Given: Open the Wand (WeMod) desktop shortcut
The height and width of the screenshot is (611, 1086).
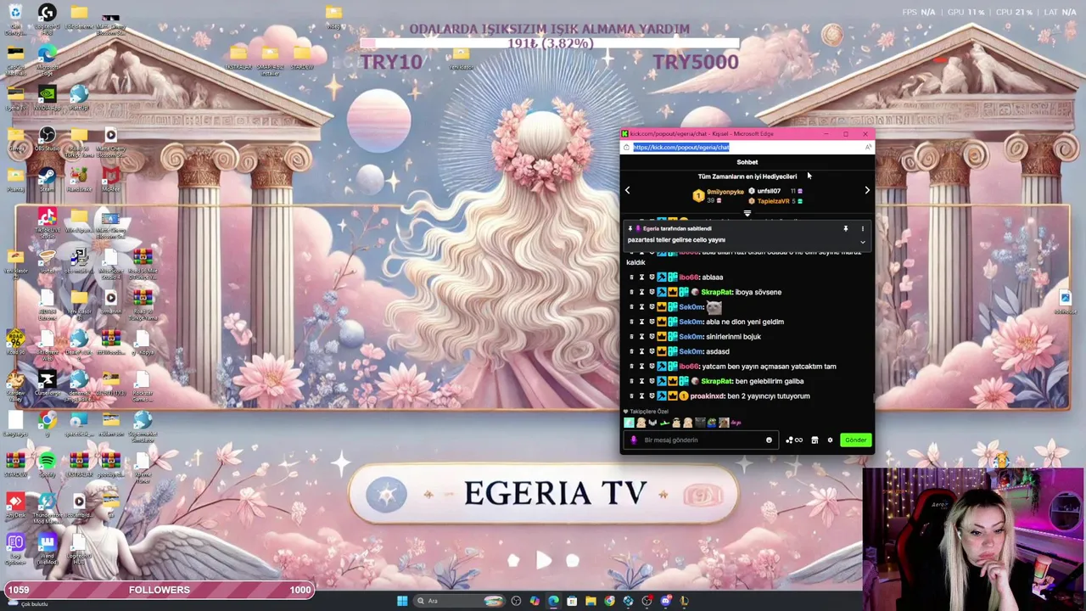Looking at the screenshot, I should tap(47, 547).
